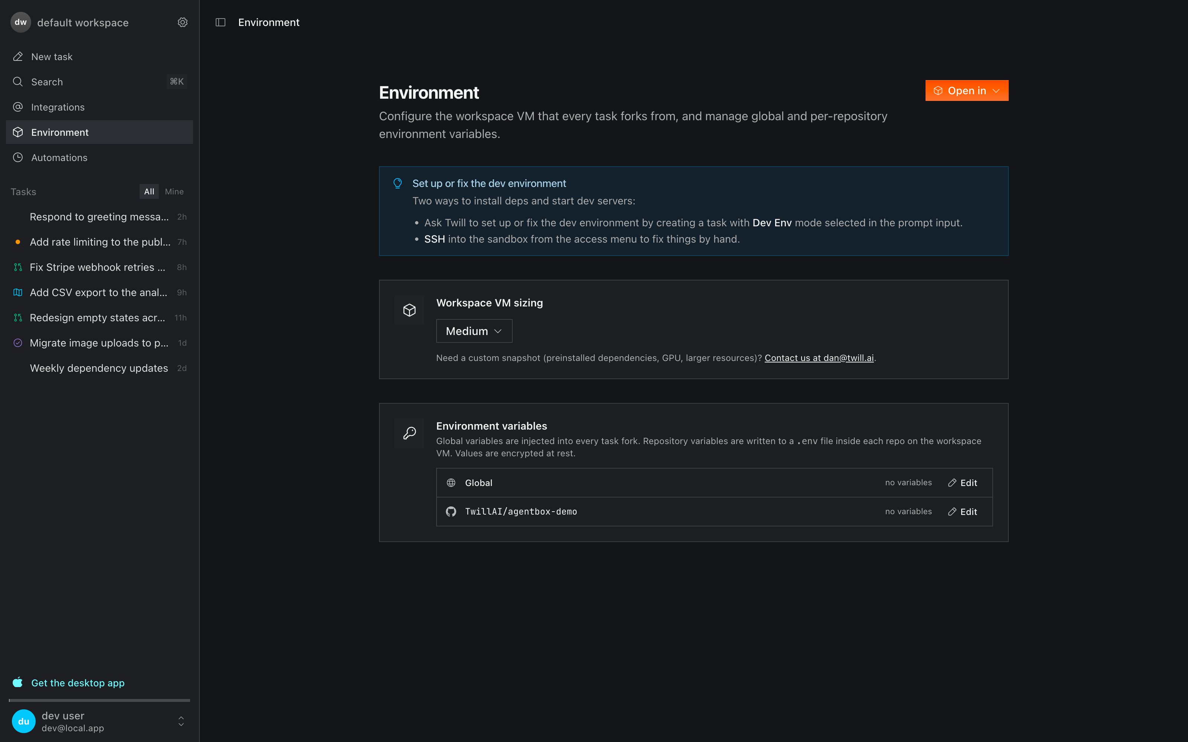Navigate to Integrations

[x=99, y=107]
